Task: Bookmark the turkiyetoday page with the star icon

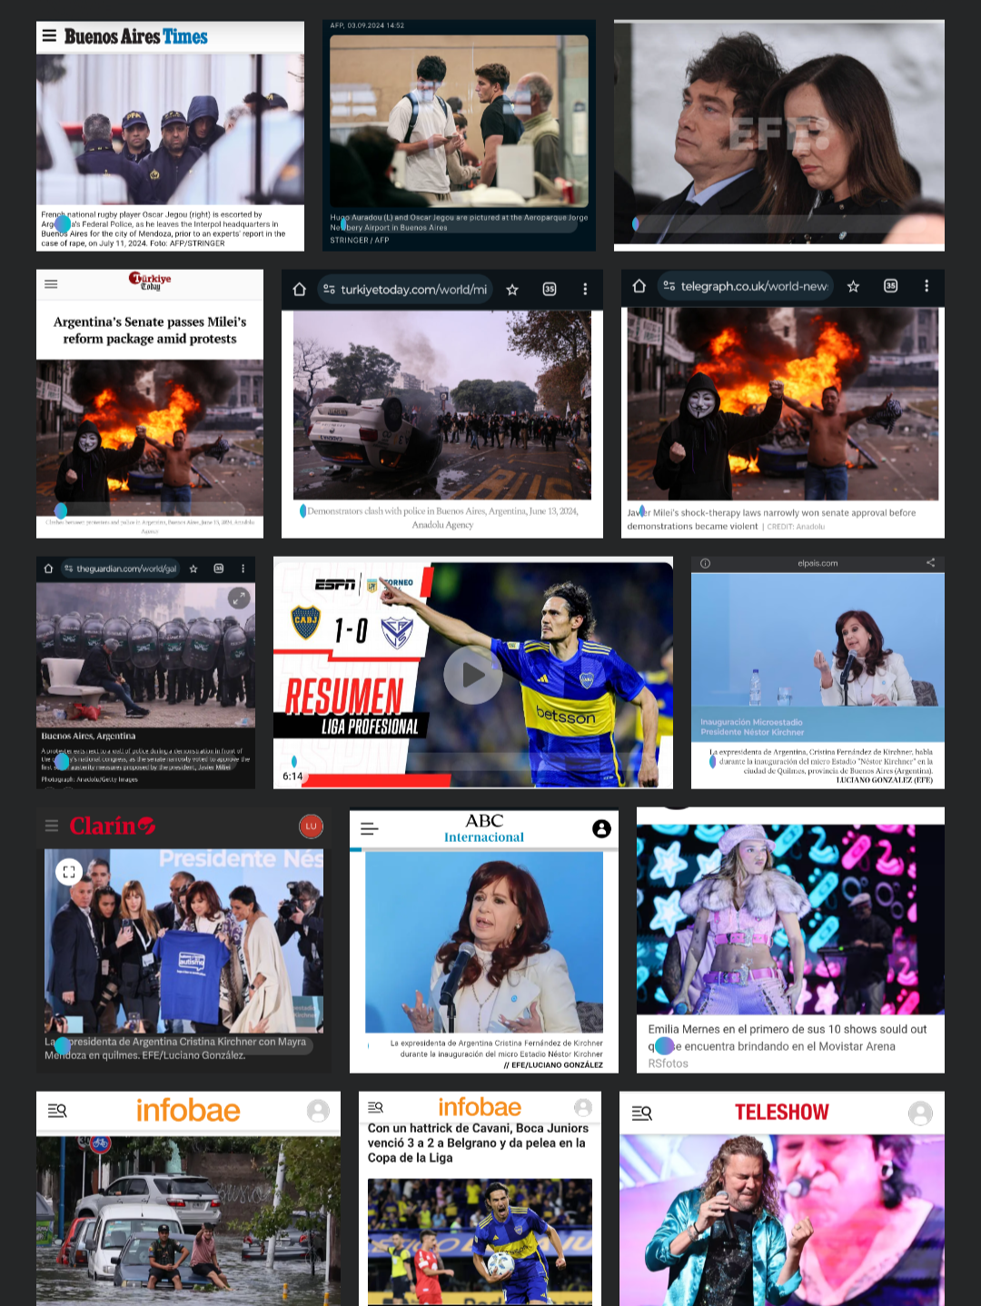Action: 512,288
